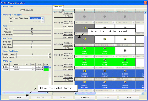148x101 pixels.
Task: Click the hot spare app icon in the title bar
Action: click(2, 3)
